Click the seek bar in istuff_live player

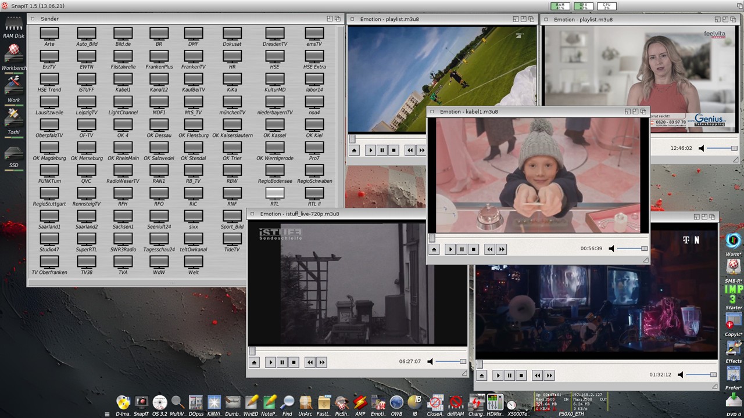click(357, 351)
